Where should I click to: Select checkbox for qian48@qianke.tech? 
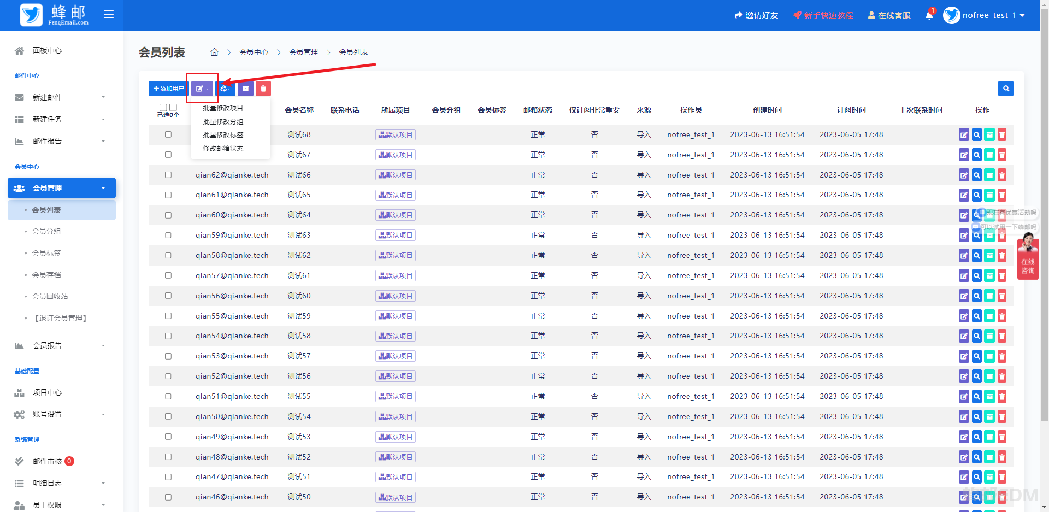pos(168,457)
